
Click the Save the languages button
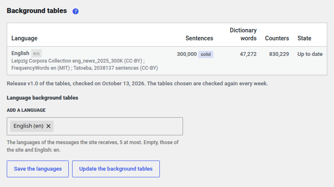pos(38,169)
